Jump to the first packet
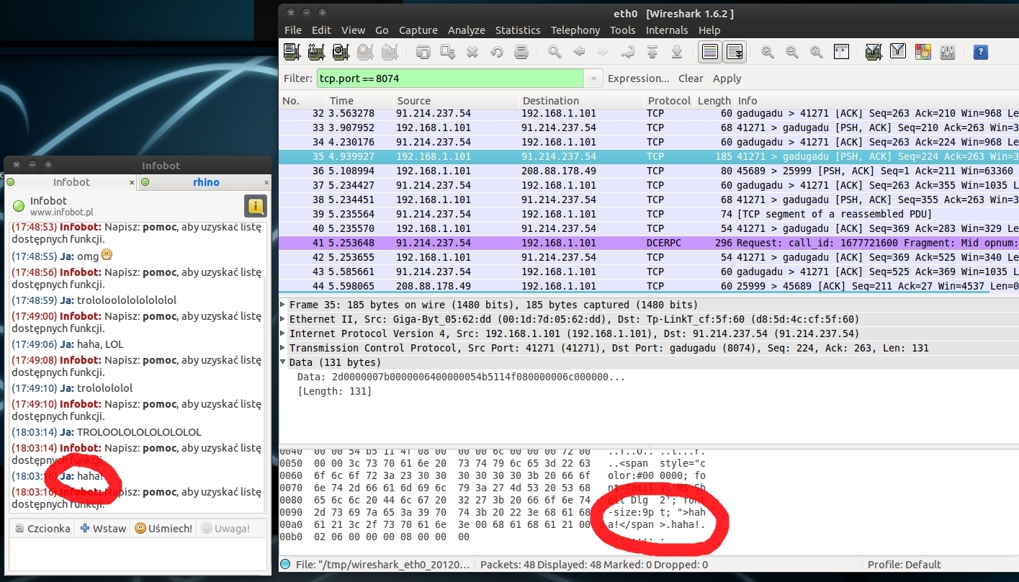1019x582 pixels. tap(652, 52)
